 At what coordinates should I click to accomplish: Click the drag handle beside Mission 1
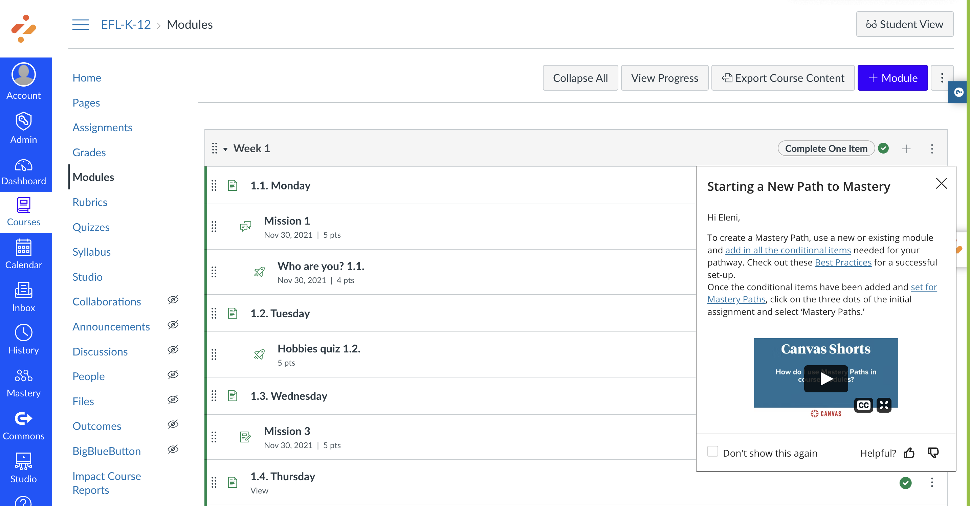214,227
